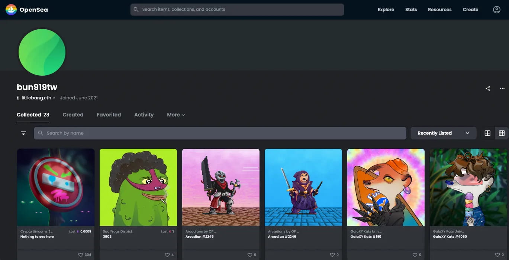Click the Last 0.0009 price text

(x=80, y=231)
